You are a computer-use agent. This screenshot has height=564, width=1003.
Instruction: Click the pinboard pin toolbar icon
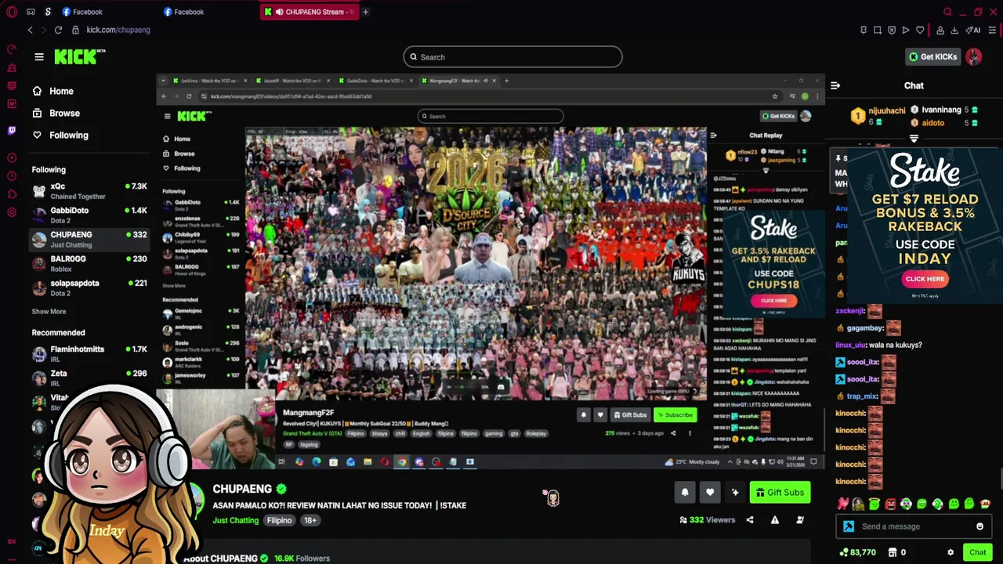coord(863,30)
